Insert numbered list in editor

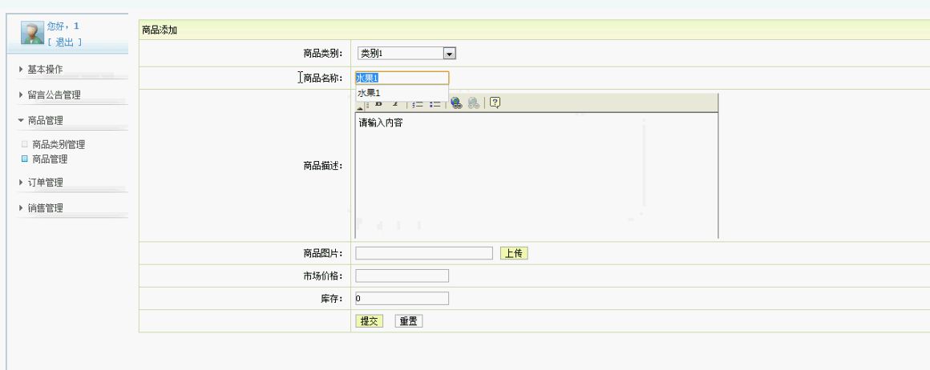pos(418,104)
